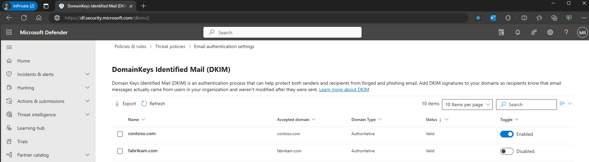Image resolution: width=589 pixels, height=162 pixels.
Task: Click the table Search field
Action: 526,105
